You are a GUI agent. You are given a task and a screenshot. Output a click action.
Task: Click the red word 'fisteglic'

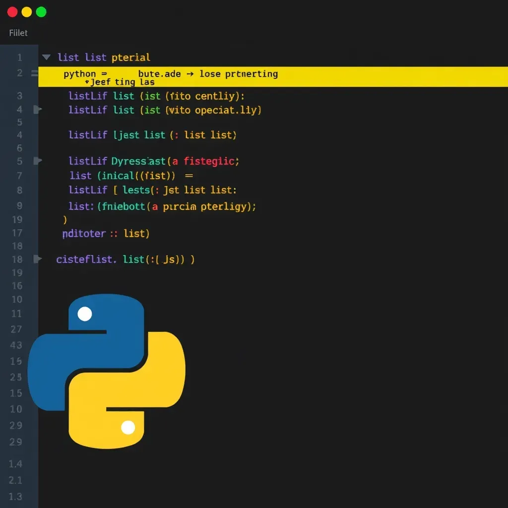click(209, 161)
